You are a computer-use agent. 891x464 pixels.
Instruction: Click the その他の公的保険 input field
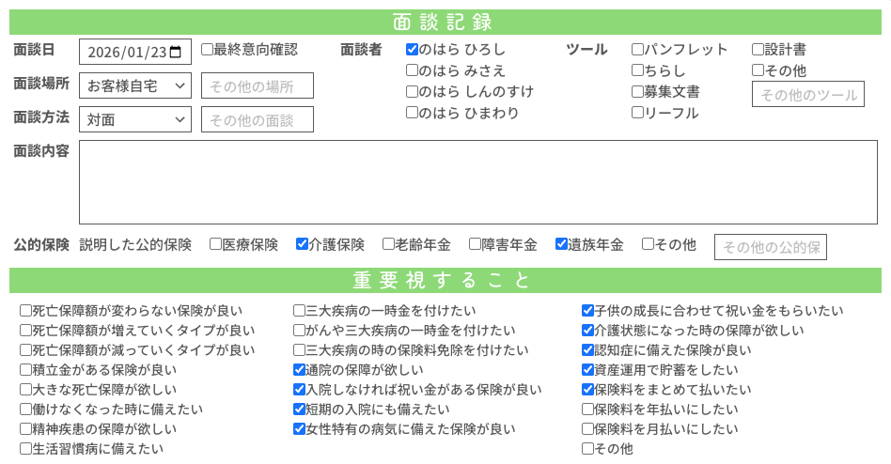click(x=770, y=247)
